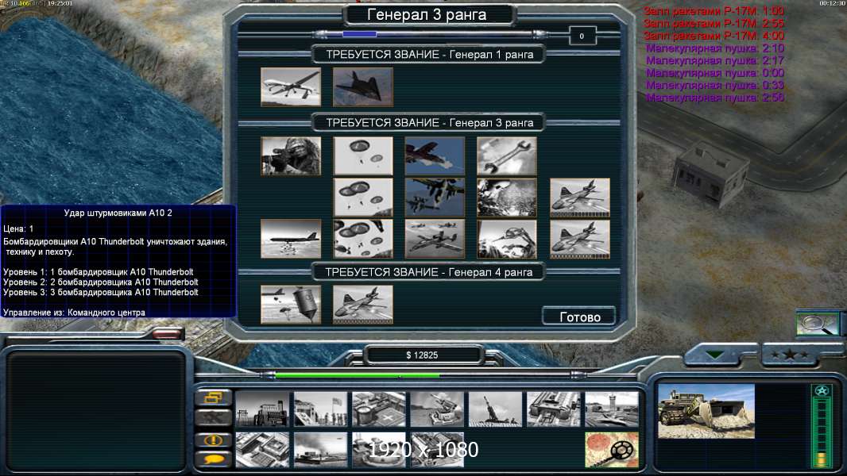Select the jet power under General 4 rank
The width and height of the screenshot is (847, 476).
coord(363,305)
